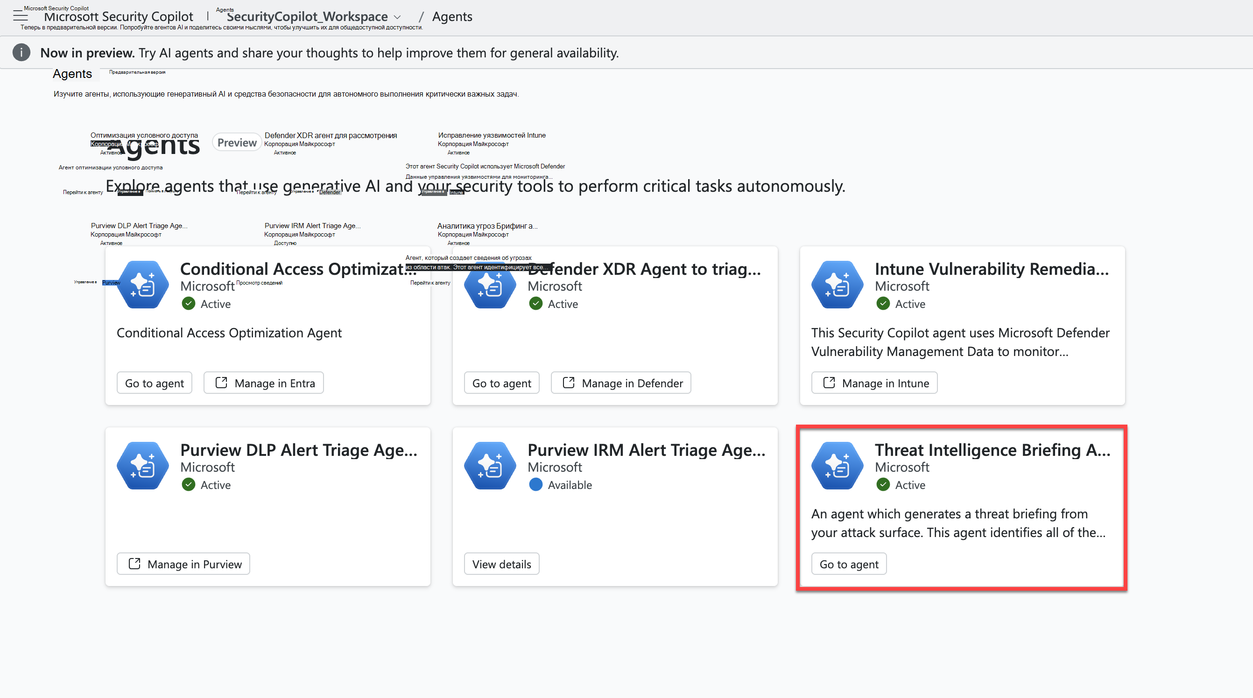Open Manage in Entra external link
The width and height of the screenshot is (1253, 698).
point(264,383)
